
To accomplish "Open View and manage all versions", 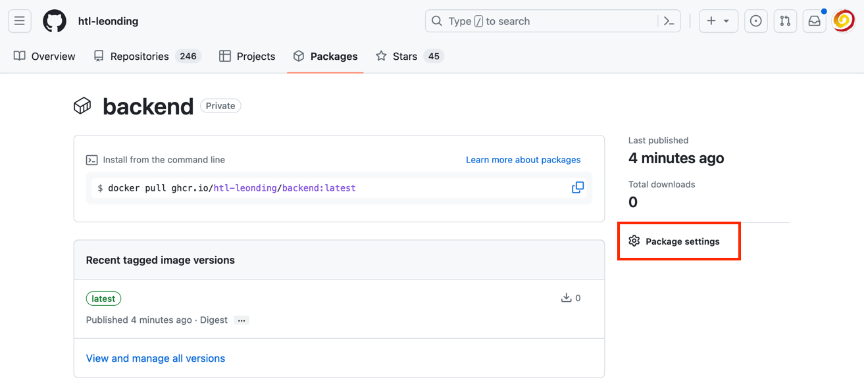I will point(155,358).
